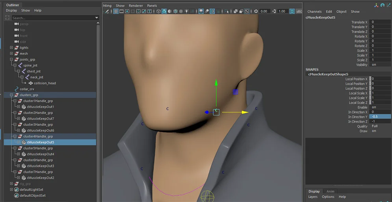Click the exposure 0.00 field

[264, 11]
